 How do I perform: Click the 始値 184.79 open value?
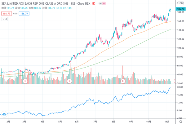click(7, 8)
